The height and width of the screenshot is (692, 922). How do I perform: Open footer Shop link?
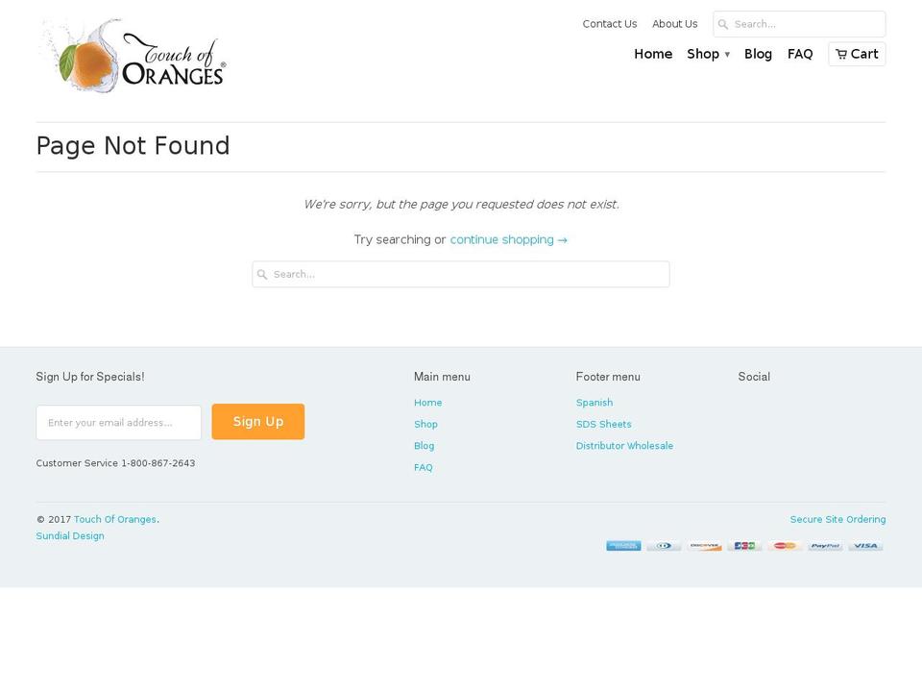[x=425, y=425]
